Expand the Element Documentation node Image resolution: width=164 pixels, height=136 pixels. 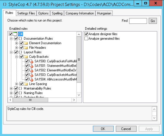(x=16, y=43)
